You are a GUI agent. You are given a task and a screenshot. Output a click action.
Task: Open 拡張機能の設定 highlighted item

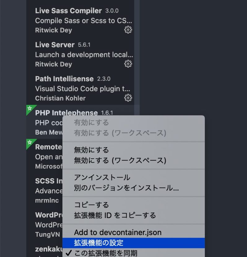99,243
